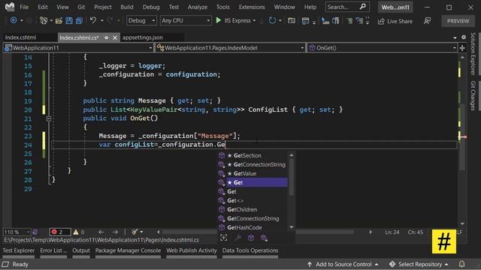Open the document tabs overflow dropdown arrow
The height and width of the screenshot is (270, 481).
(x=455, y=37)
